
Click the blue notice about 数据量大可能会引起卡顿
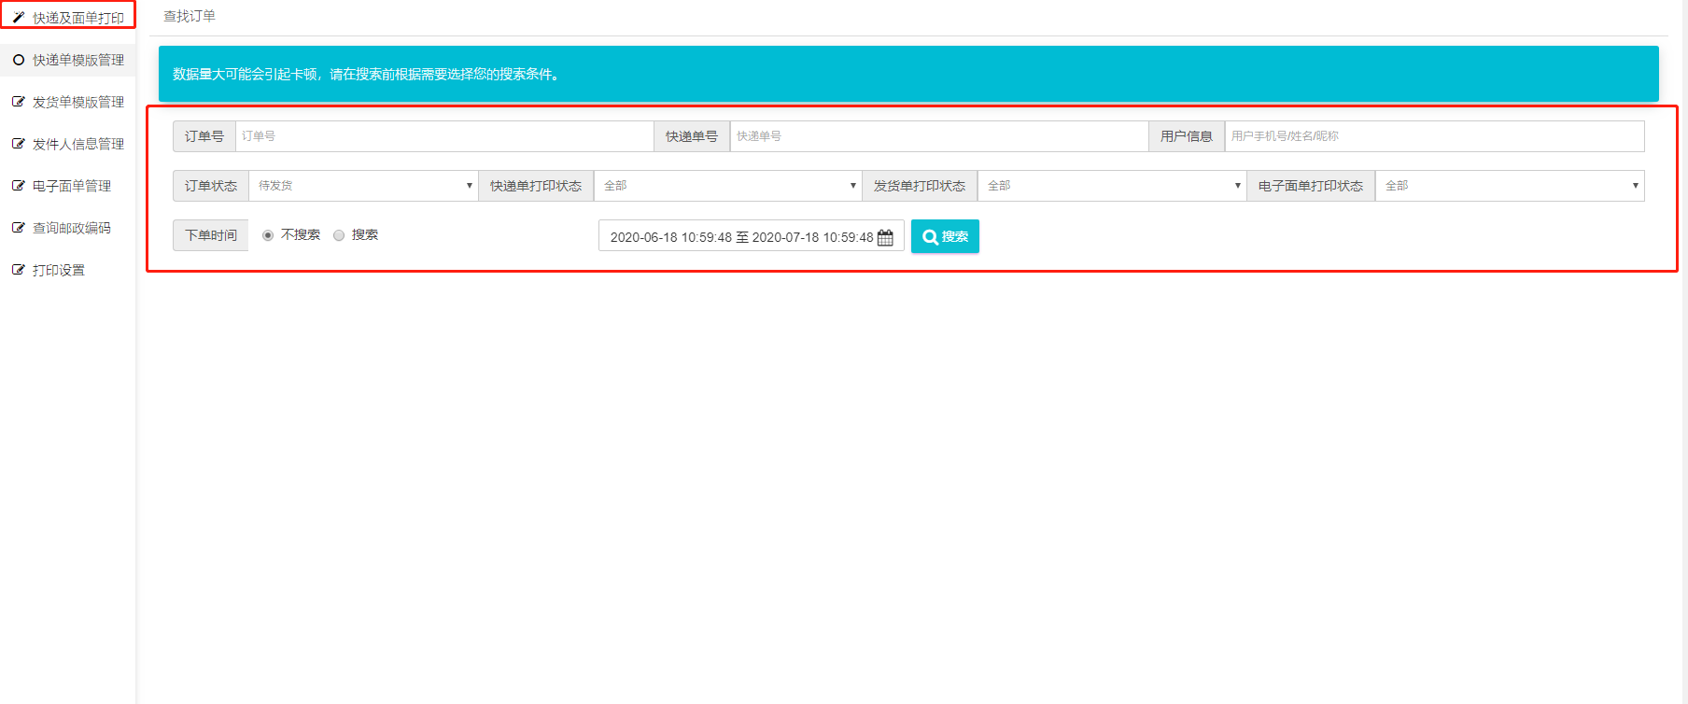click(908, 74)
